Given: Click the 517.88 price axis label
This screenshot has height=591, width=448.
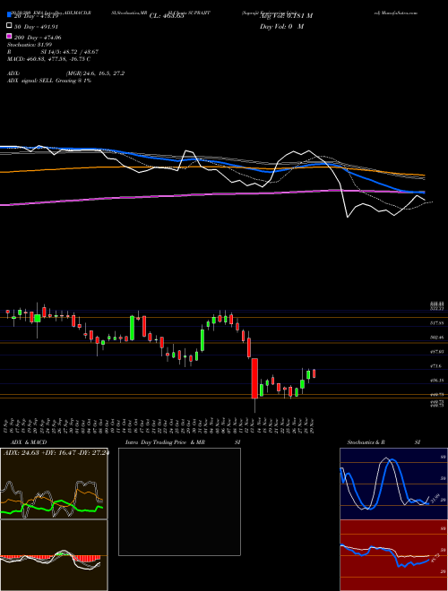Looking at the screenshot, I should [x=436, y=323].
